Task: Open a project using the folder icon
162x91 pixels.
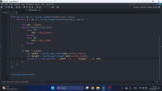Action: coord(9,7)
